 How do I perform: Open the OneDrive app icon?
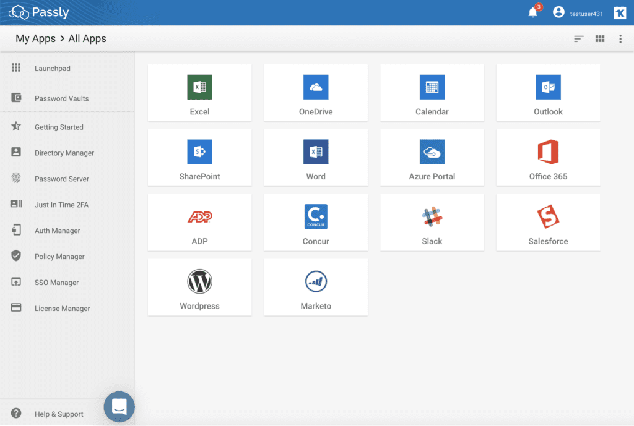316,87
